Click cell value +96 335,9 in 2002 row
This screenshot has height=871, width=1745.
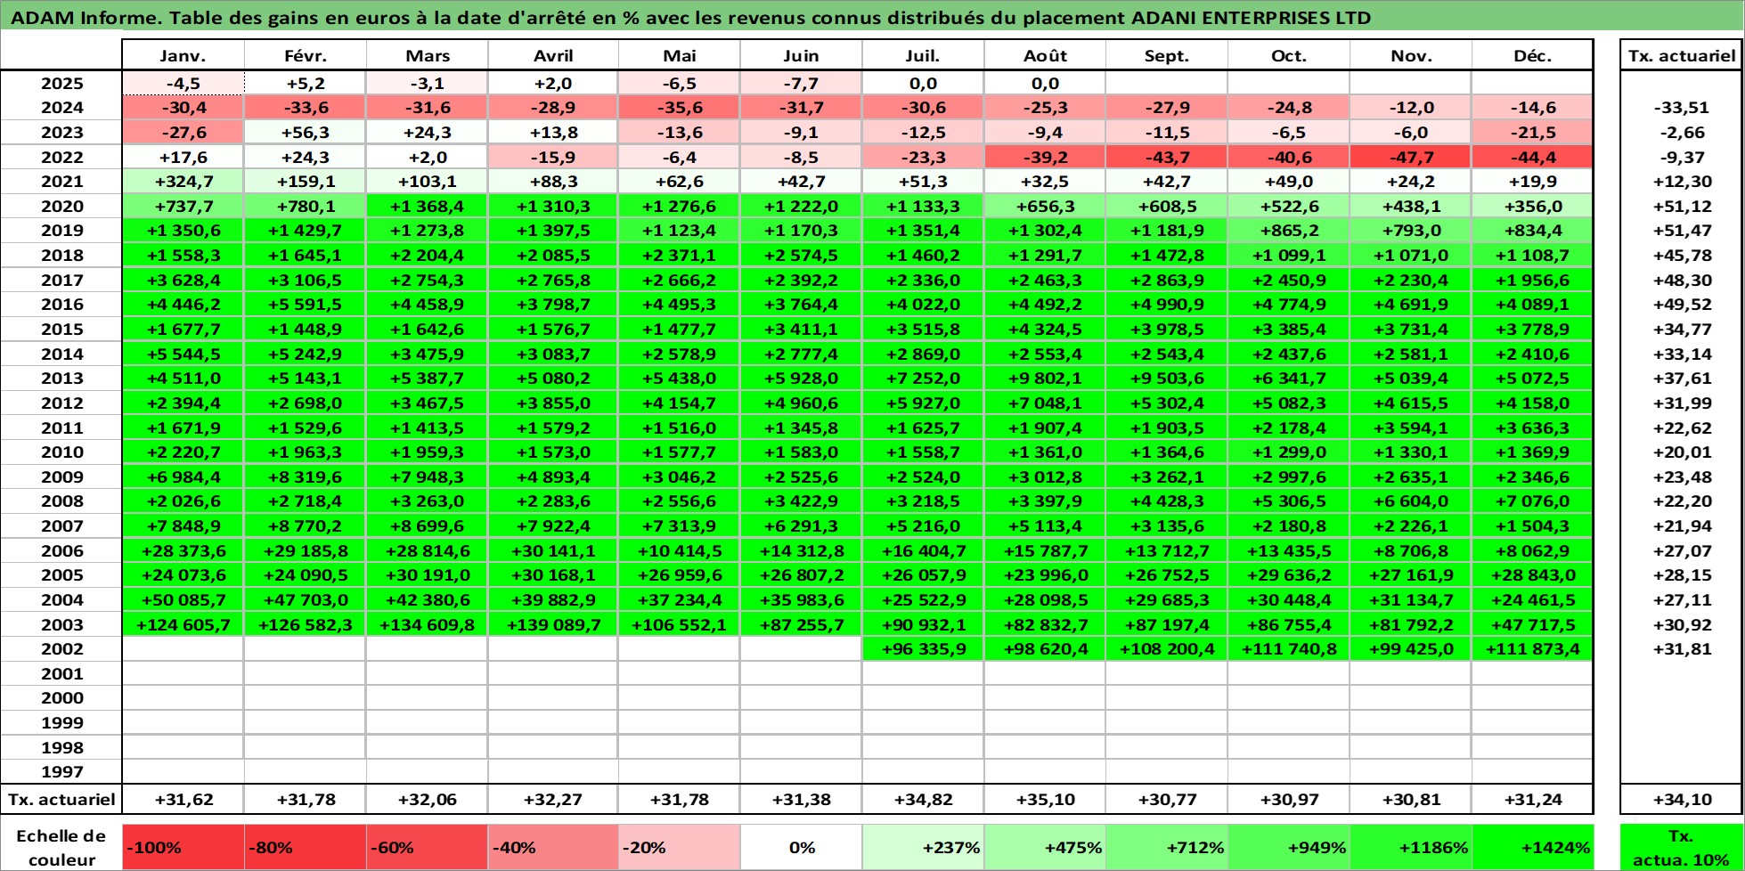[x=923, y=649]
